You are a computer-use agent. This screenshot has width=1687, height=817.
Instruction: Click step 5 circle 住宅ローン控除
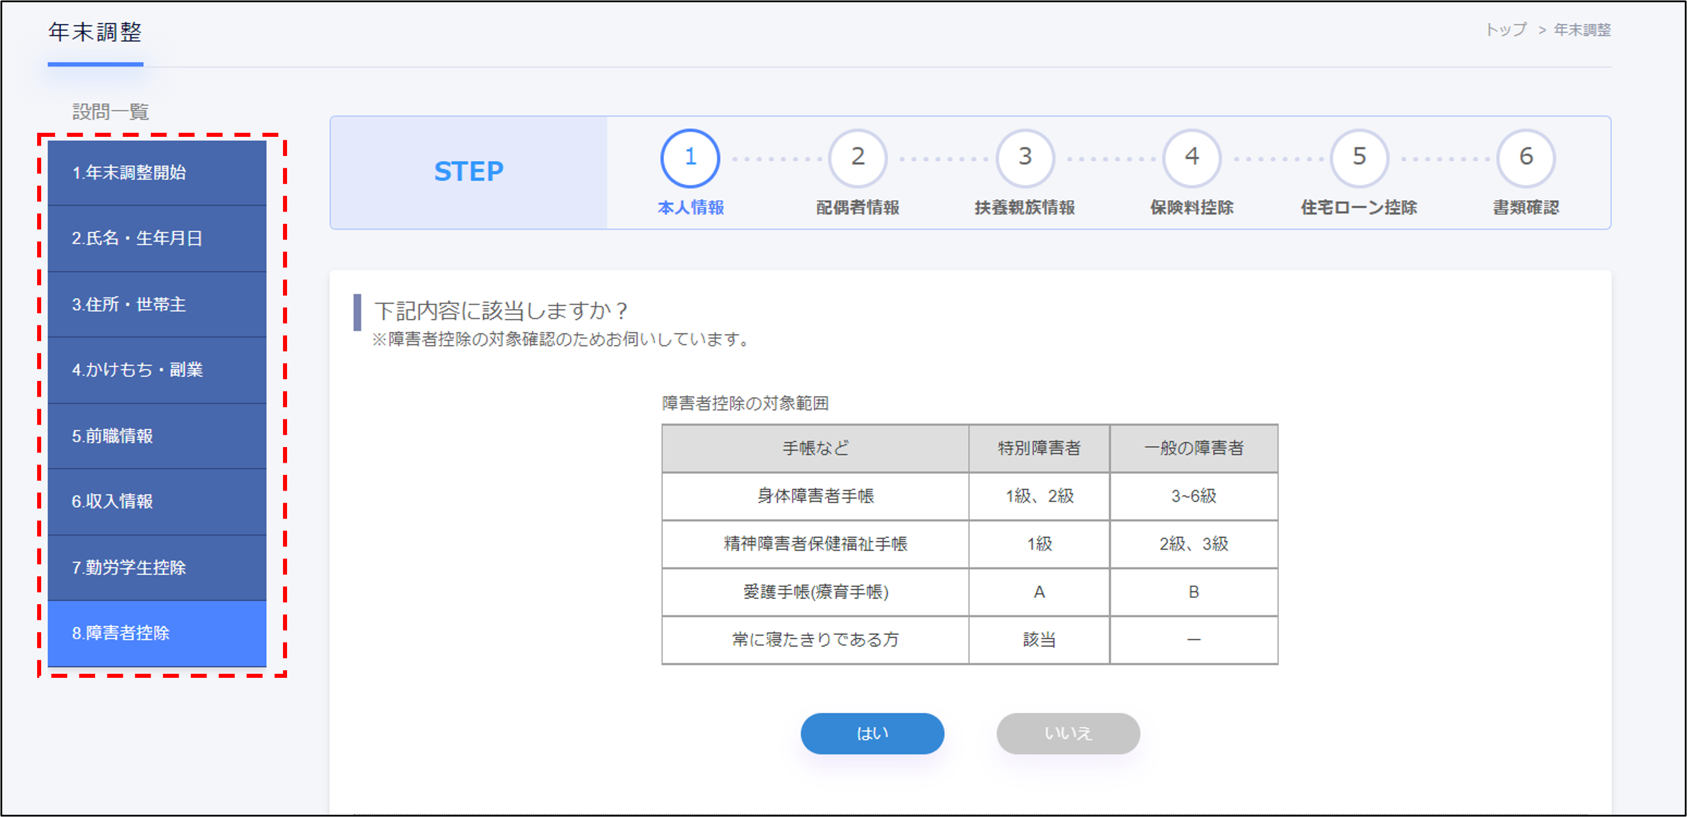pyautogui.click(x=1359, y=158)
